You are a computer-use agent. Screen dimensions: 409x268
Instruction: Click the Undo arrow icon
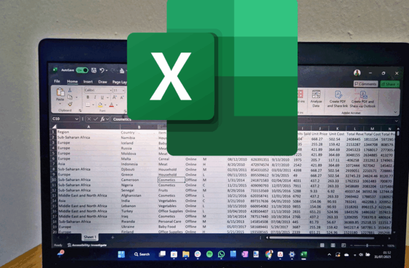click(x=102, y=70)
